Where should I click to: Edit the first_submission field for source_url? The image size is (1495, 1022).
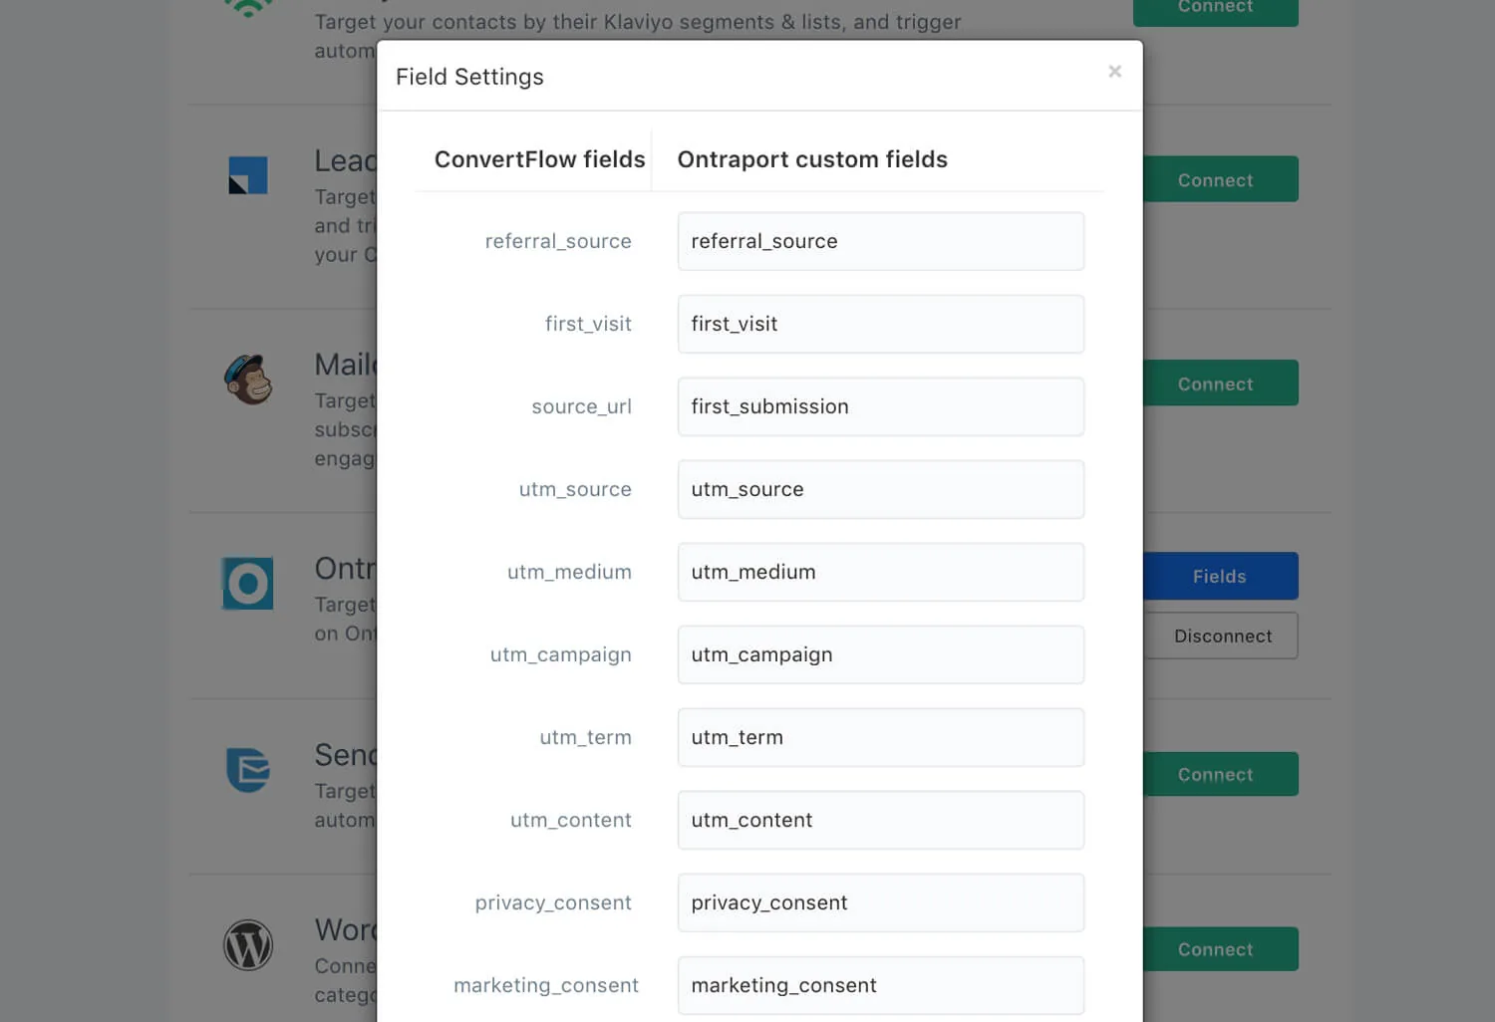(881, 406)
